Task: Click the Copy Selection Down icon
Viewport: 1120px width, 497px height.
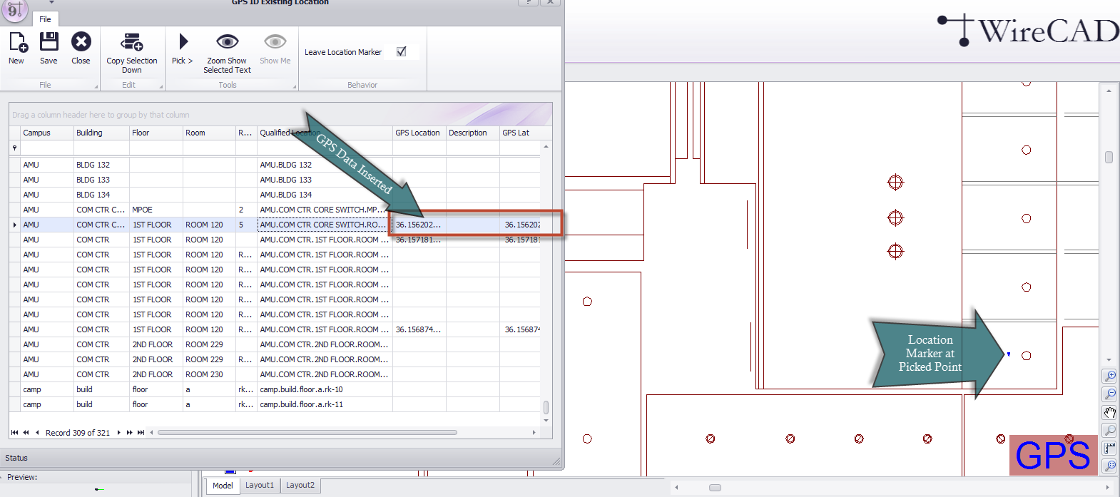Action: tap(132, 42)
